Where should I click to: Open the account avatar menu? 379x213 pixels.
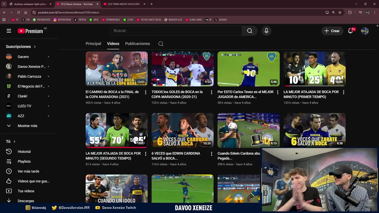(x=365, y=31)
